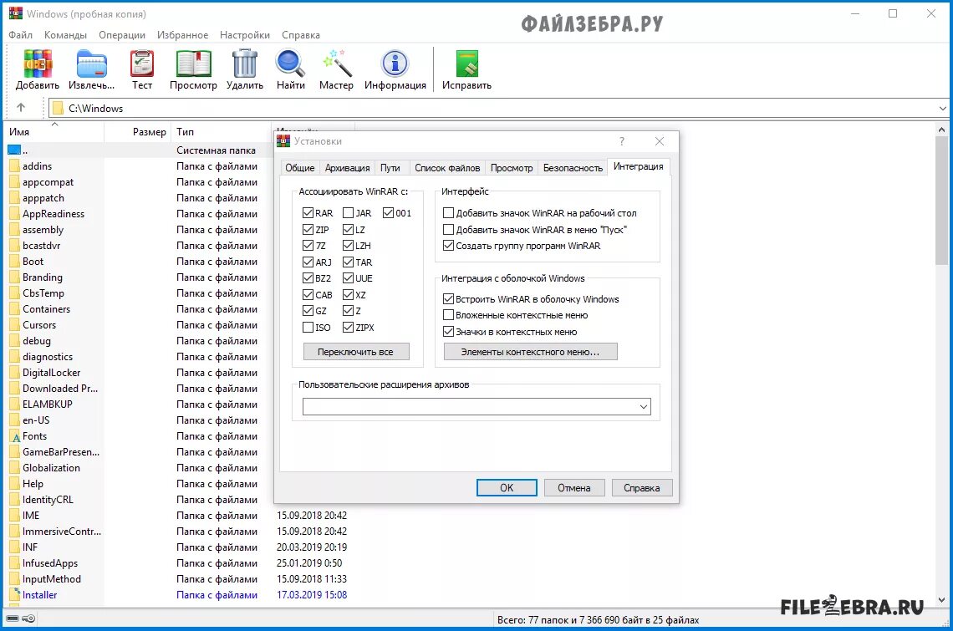Check 'Добавить значок WinRAR на рабочий стол'
This screenshot has width=953, height=631.
tap(448, 212)
